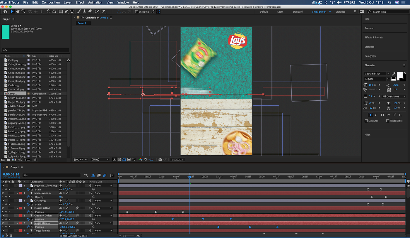Select the Puppet Pin tool
This screenshot has height=238, width=410.
(104, 11)
